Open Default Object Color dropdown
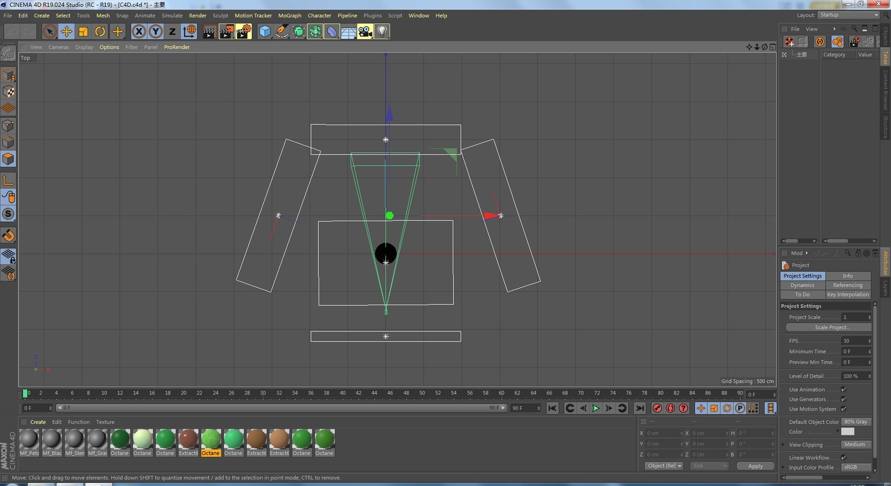 coord(856,422)
